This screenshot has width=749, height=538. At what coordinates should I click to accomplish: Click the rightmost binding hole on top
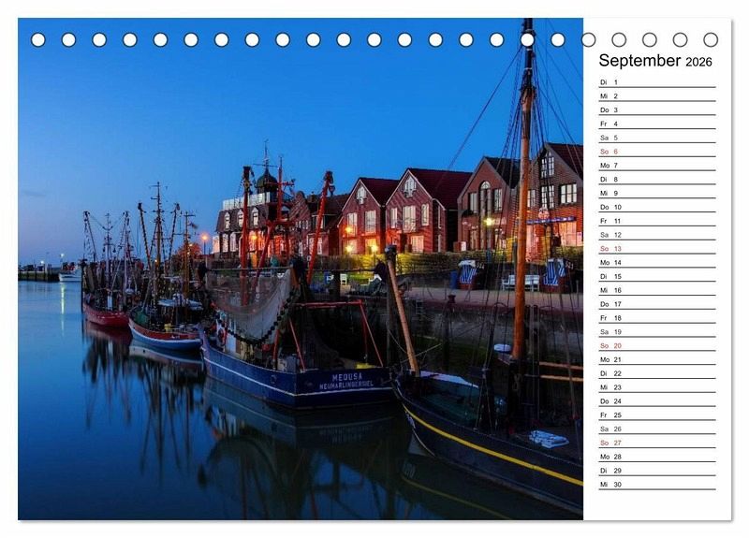pos(711,40)
